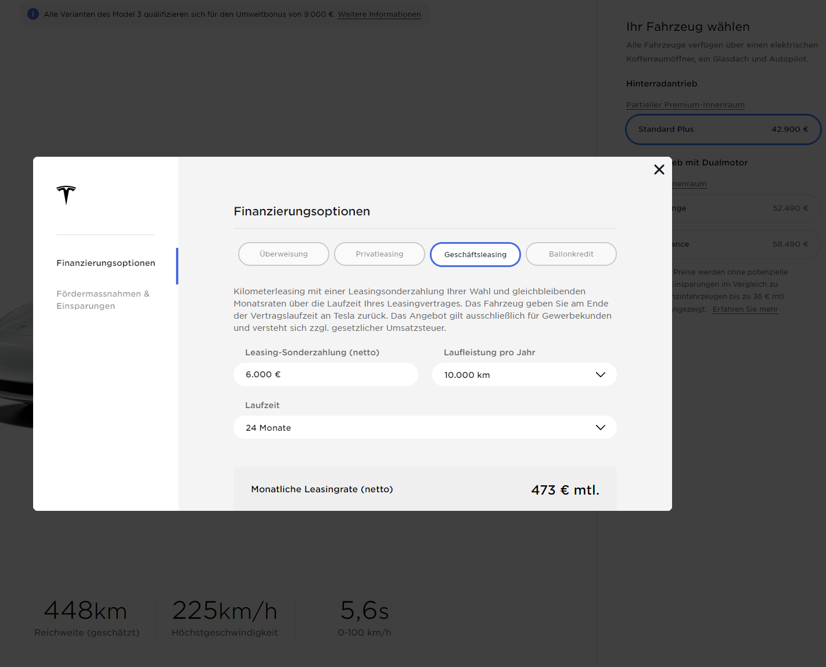Click the 448km Reichweite value
This screenshot has width=826, height=667.
[x=85, y=611]
